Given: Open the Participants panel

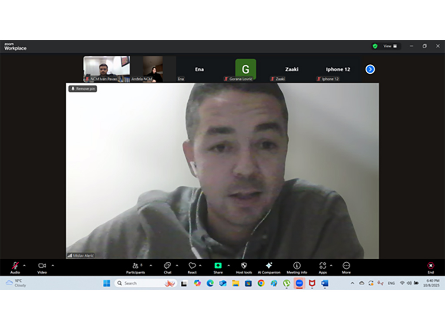Looking at the screenshot, I should (135, 267).
